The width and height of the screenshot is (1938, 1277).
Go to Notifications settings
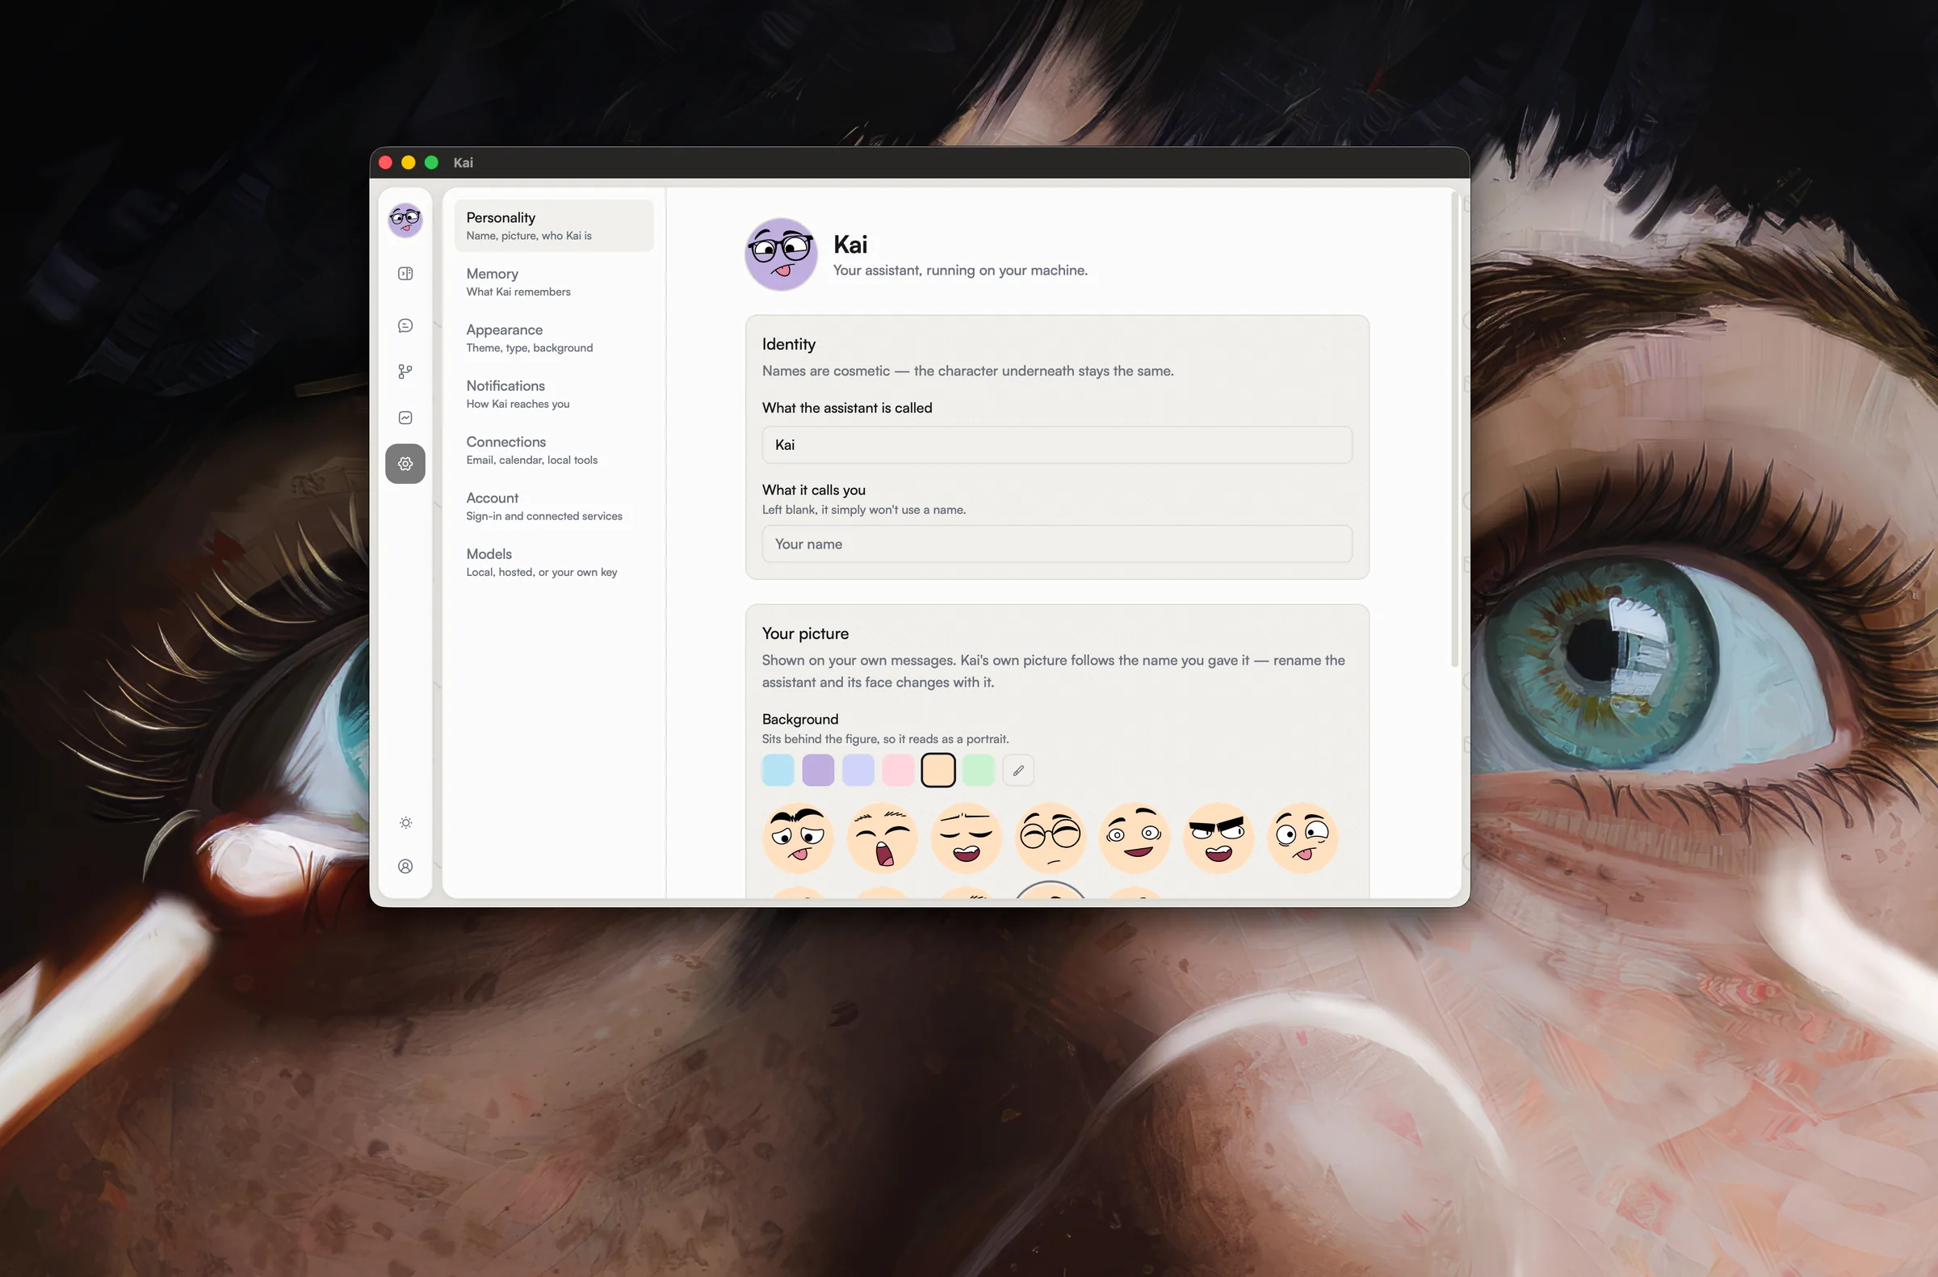pyautogui.click(x=554, y=394)
